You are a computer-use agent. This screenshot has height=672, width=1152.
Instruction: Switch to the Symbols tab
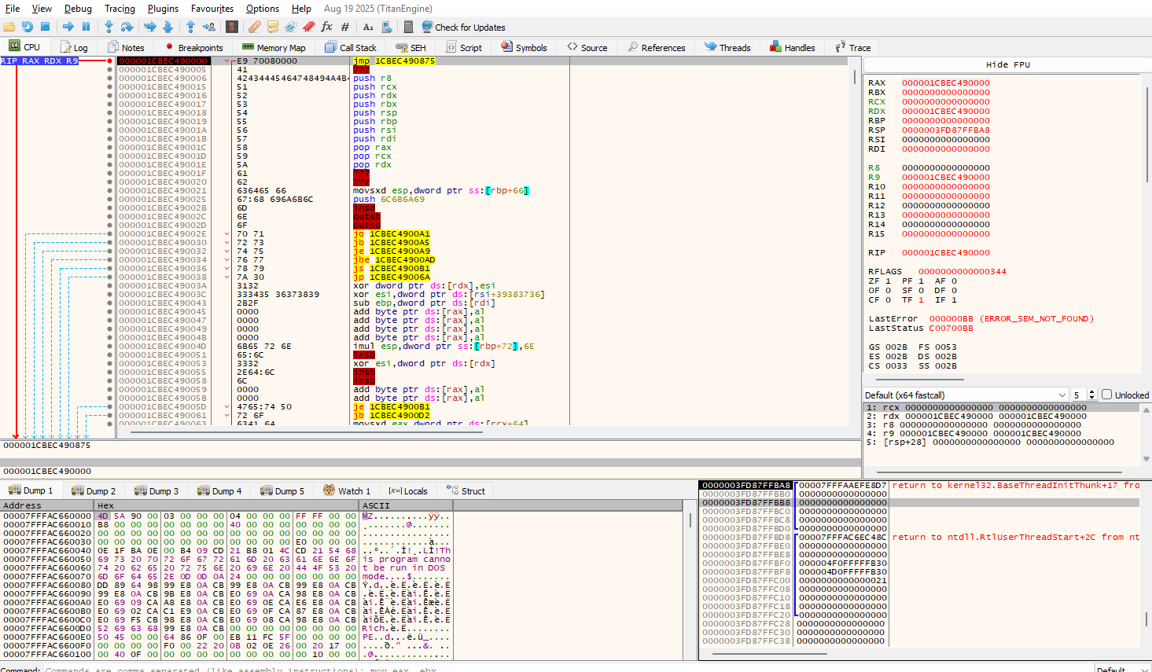click(x=524, y=47)
